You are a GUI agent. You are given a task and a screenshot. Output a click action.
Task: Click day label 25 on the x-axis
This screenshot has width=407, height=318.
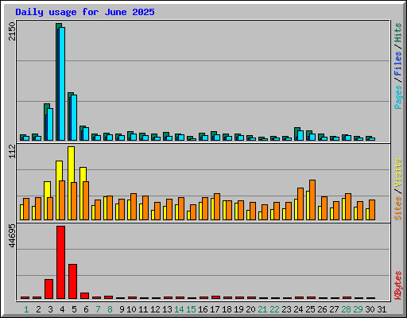click(310, 309)
